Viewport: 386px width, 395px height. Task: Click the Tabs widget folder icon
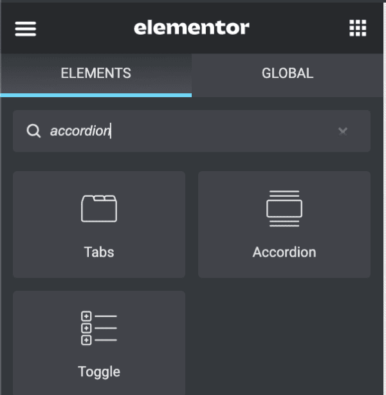[x=99, y=208]
